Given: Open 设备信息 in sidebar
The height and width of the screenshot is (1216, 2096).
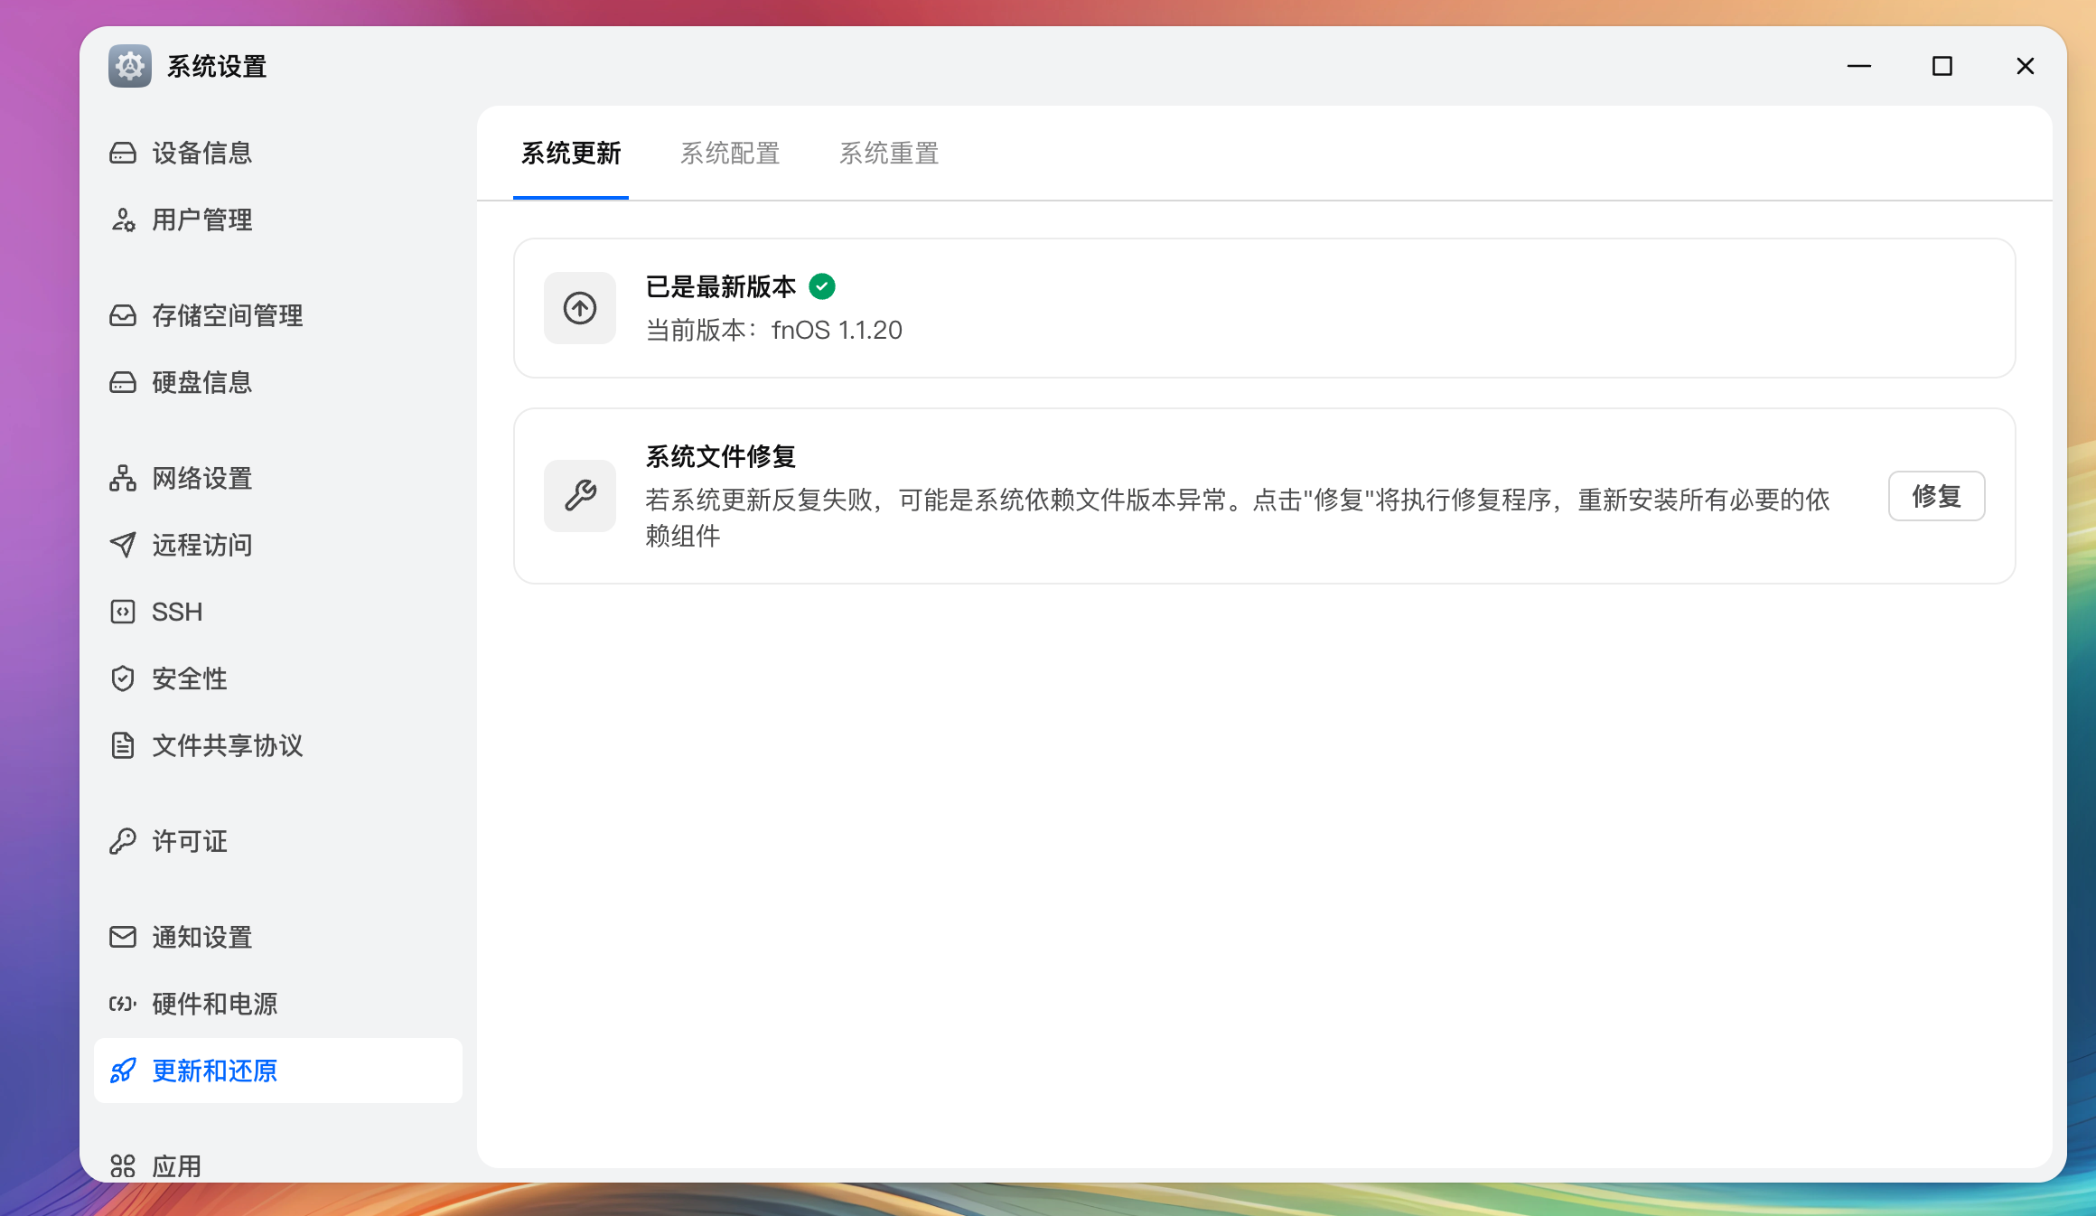Looking at the screenshot, I should [x=201, y=153].
